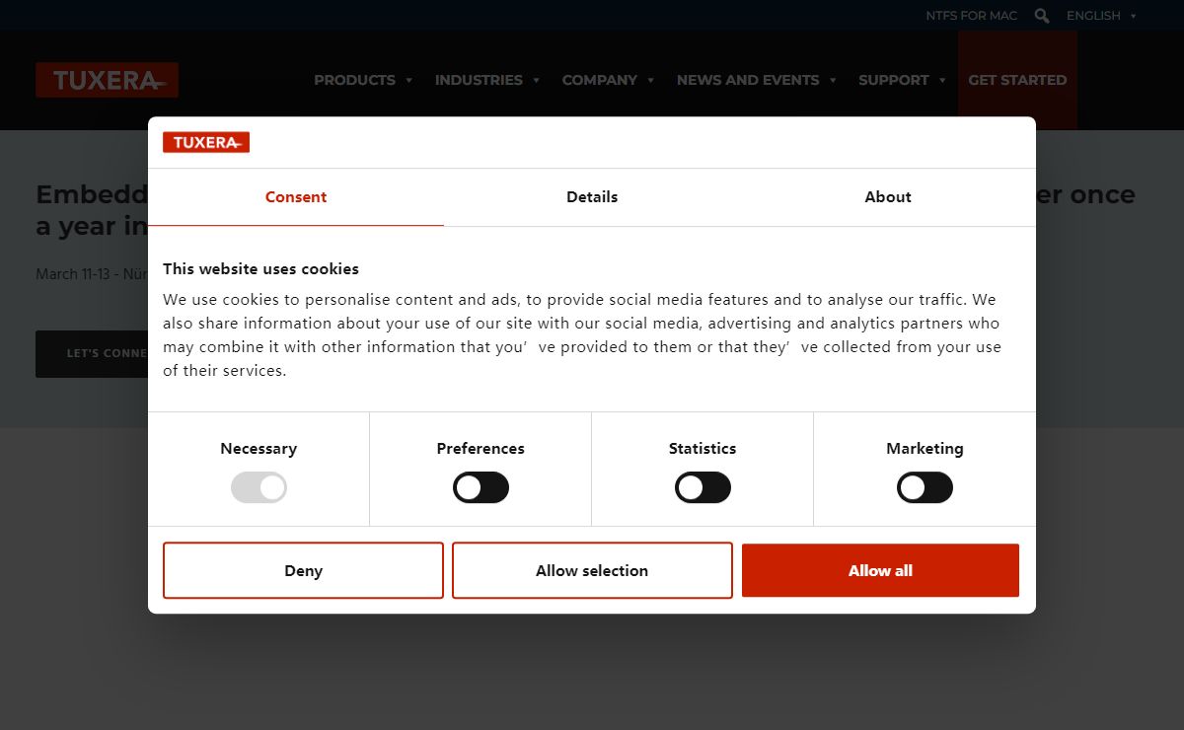Click the Get Started button
The height and width of the screenshot is (730, 1184).
point(1017,80)
